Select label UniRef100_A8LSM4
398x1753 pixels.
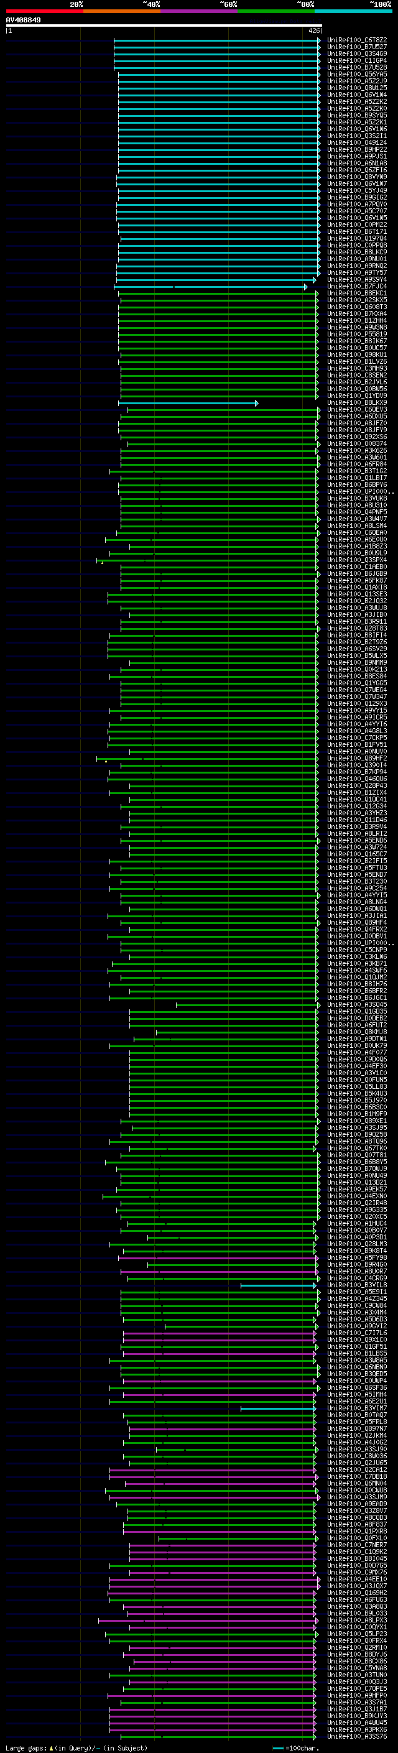pos(357,526)
